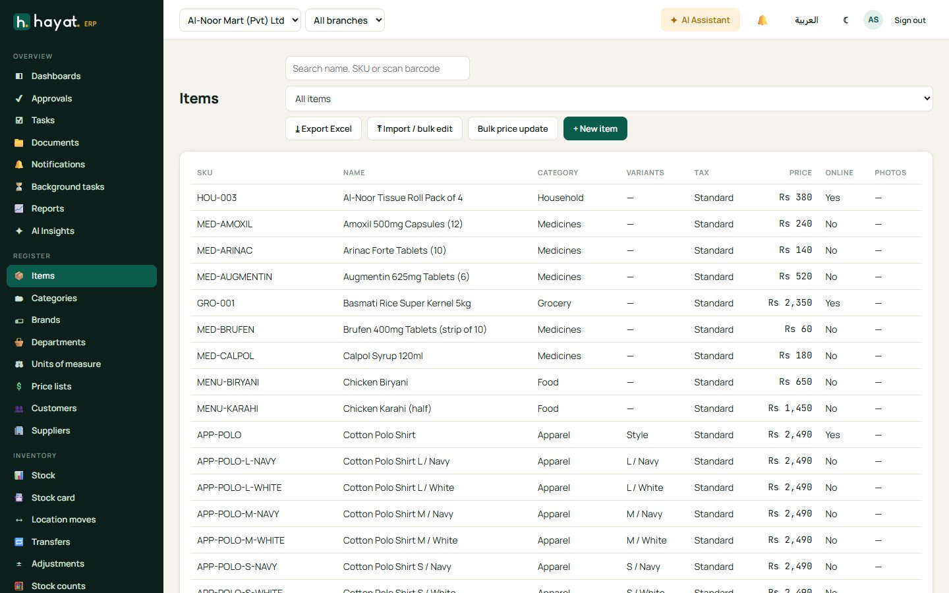Click Chicken Karahi (half) item name

[388, 409]
